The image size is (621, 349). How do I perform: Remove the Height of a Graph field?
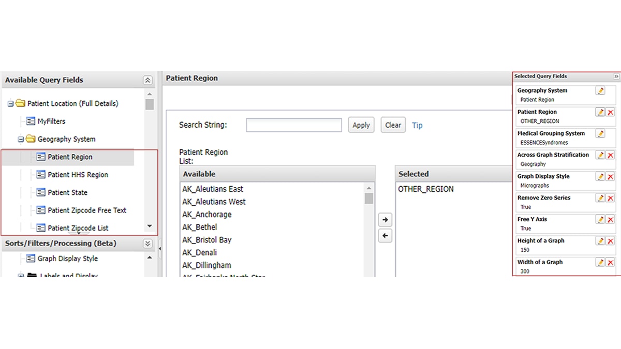611,241
